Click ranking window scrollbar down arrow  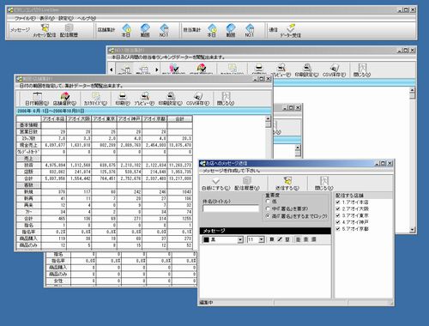click(412, 229)
